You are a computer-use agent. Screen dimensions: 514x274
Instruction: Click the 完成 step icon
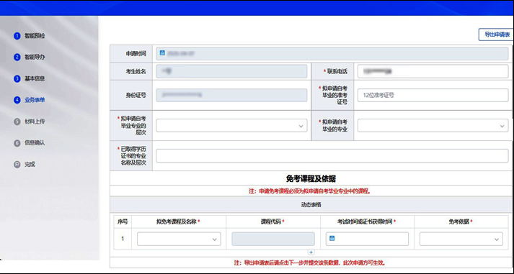point(17,165)
